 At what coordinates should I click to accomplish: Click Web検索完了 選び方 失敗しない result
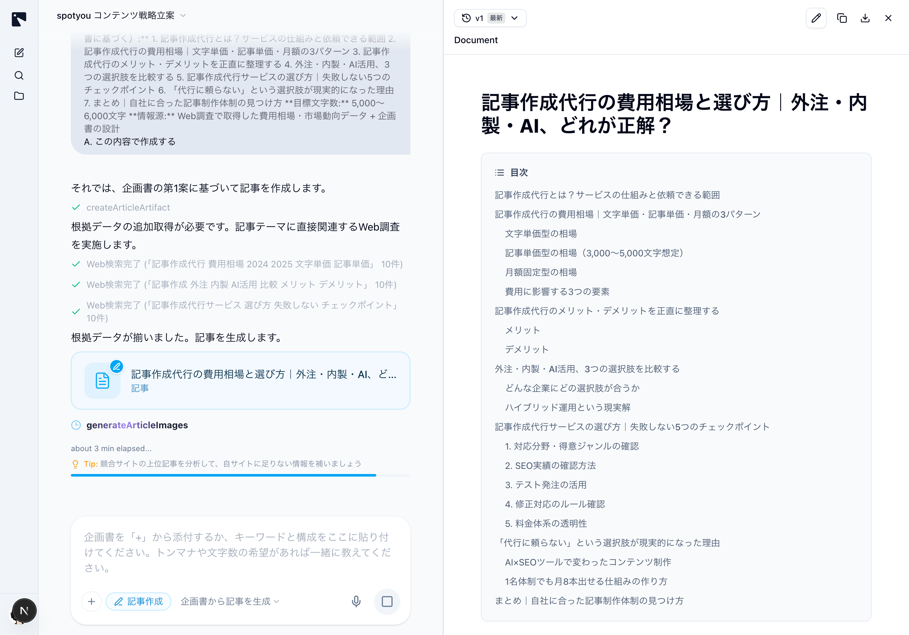click(x=242, y=312)
